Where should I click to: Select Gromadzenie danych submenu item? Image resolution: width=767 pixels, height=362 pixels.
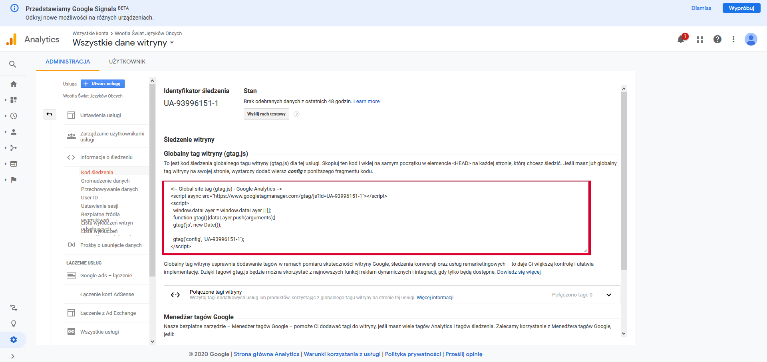[105, 181]
